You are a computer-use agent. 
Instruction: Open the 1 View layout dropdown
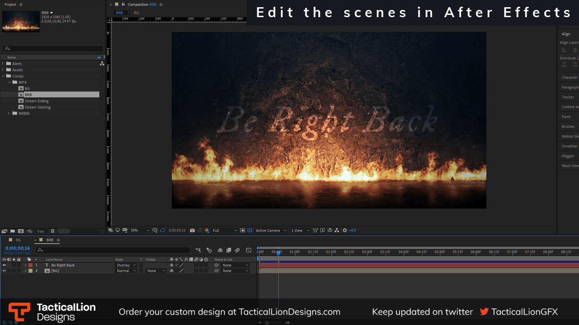click(x=300, y=230)
